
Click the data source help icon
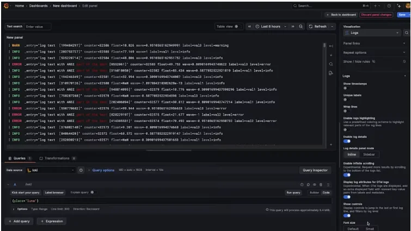81,170
